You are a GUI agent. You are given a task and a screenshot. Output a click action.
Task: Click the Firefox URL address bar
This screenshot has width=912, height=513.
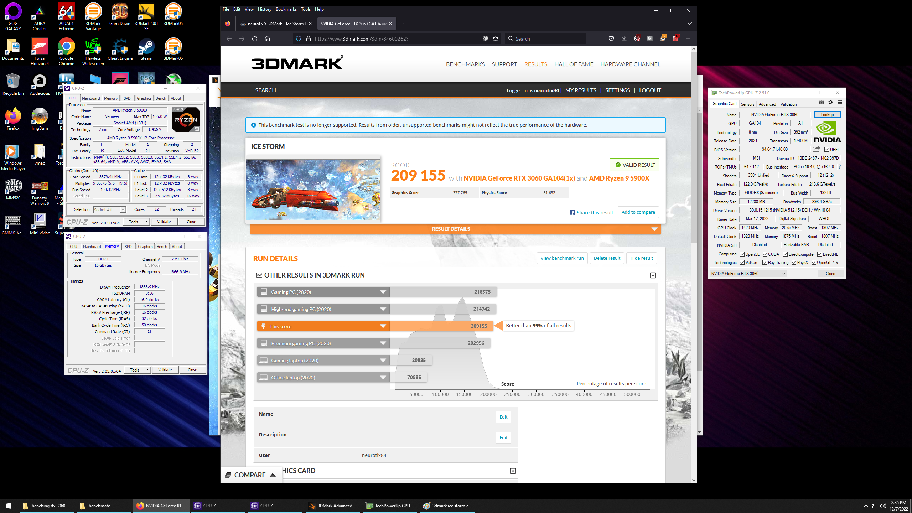[x=396, y=39]
